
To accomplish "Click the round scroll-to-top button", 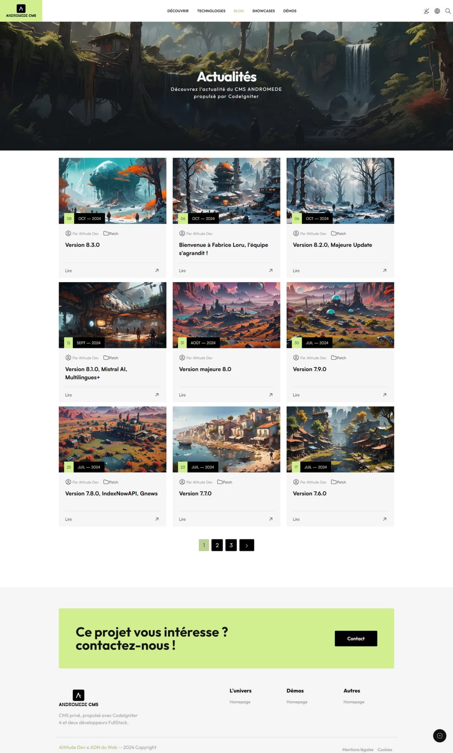I will click(439, 736).
